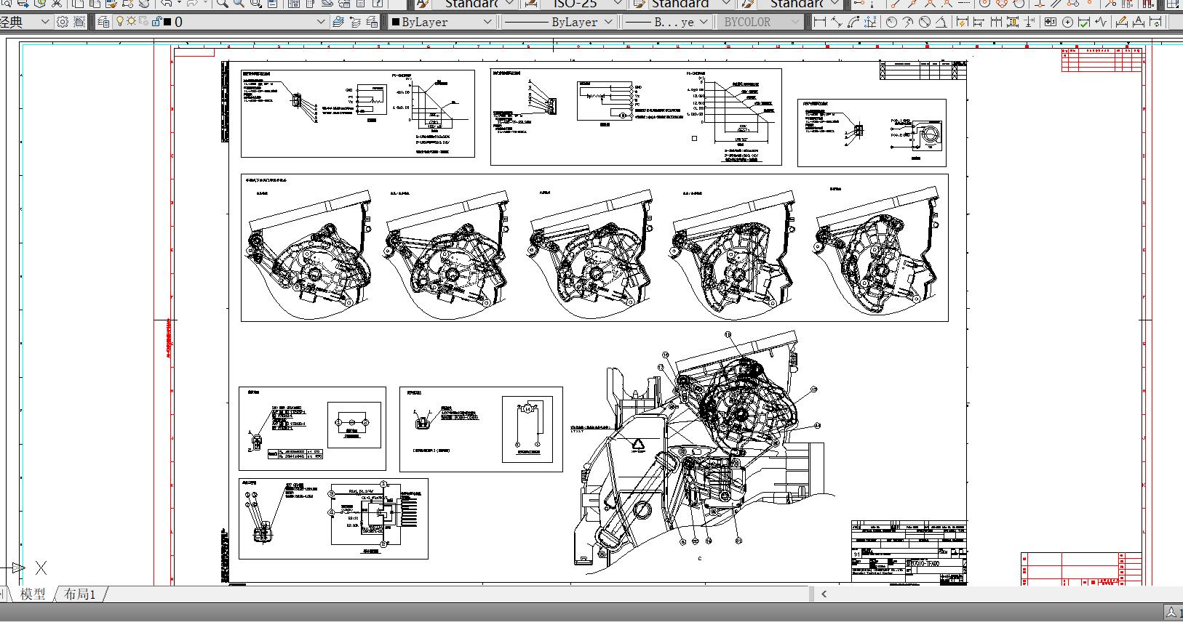Screen dimensions: 1183x622
Task: Click the black ByLayer color swatch
Action: coord(395,22)
